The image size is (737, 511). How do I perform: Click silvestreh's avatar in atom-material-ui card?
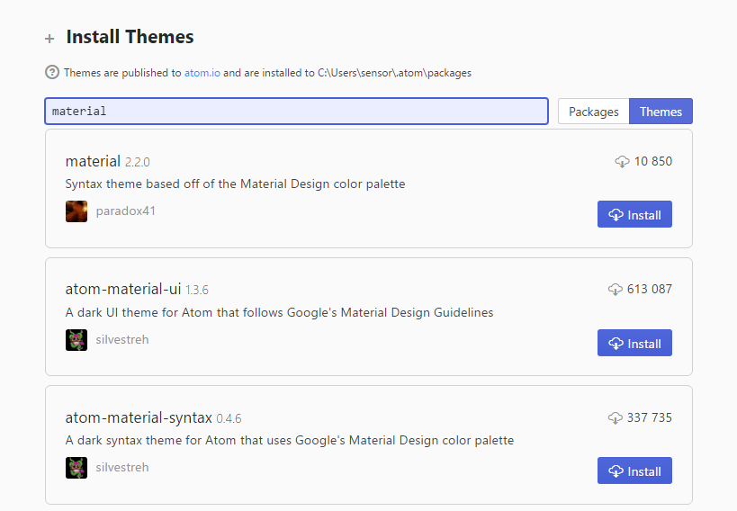pyautogui.click(x=76, y=340)
